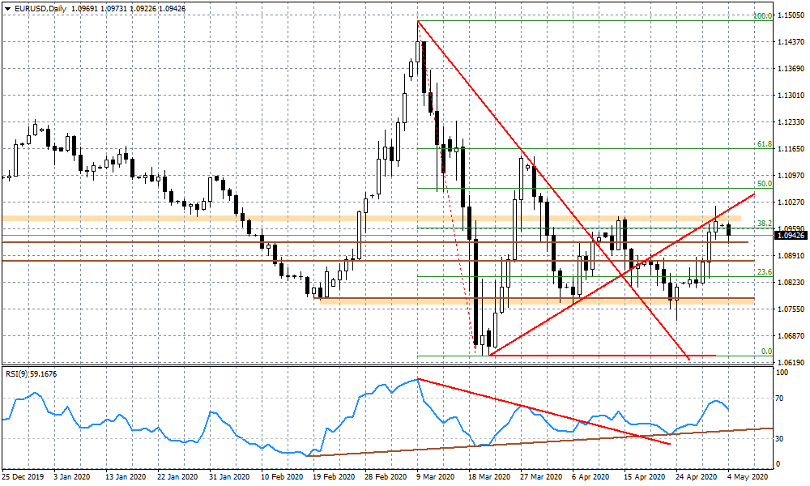The height and width of the screenshot is (486, 810).
Task: Click price axis value 1.08910
Action: tap(791, 255)
